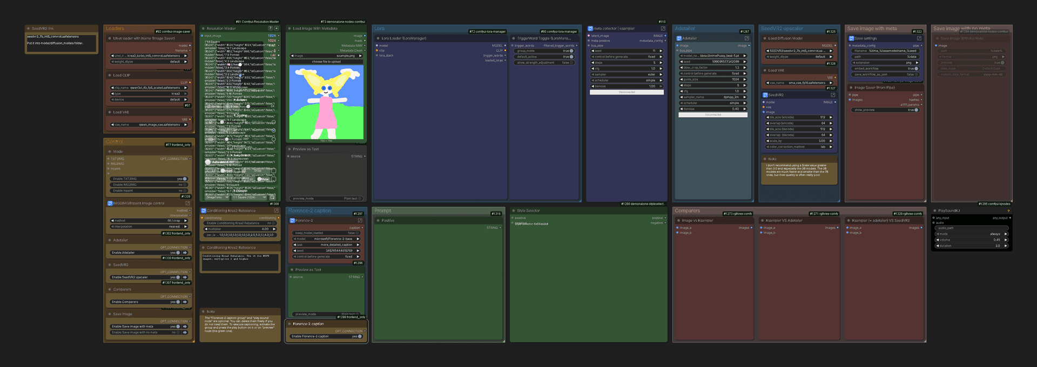Toggle show_preview in Image Saver (From Pipe)
The image size is (1037, 367).
coord(916,110)
